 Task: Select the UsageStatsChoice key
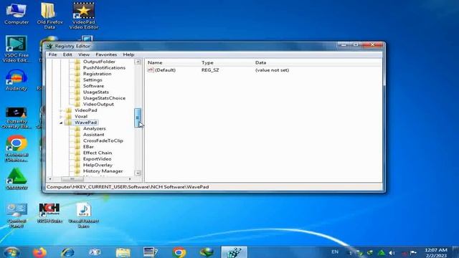point(104,98)
